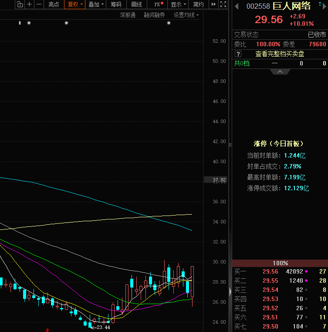
Task: Click the stock name 巨人网络
Action: click(292, 6)
